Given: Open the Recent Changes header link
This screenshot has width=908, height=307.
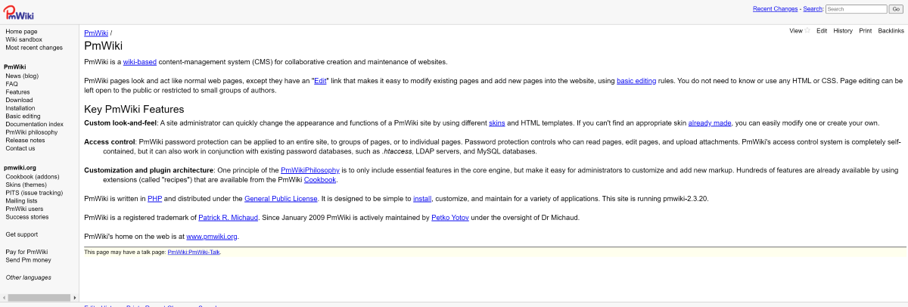Looking at the screenshot, I should coord(775,9).
